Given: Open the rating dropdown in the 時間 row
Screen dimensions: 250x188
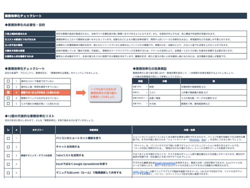Looking at the screenshot, I should tap(147, 87).
